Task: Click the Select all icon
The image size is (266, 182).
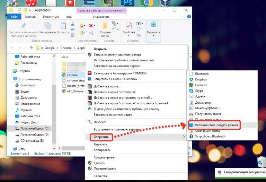Action: pos(153,25)
